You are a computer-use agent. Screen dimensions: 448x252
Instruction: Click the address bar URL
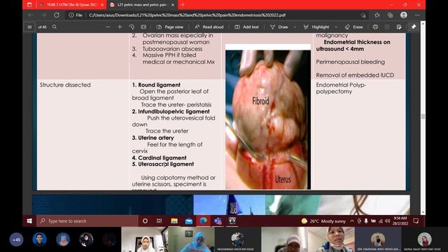[187, 15]
